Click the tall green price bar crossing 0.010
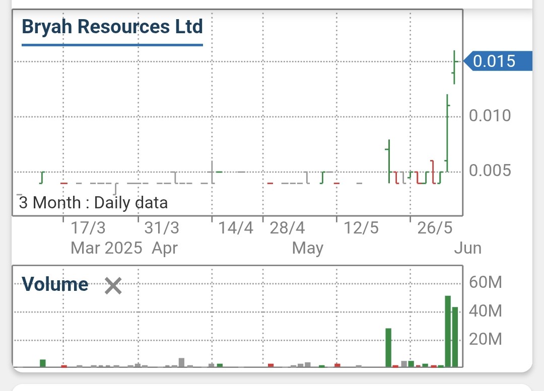Screen dimensions: 544x391 [447, 132]
